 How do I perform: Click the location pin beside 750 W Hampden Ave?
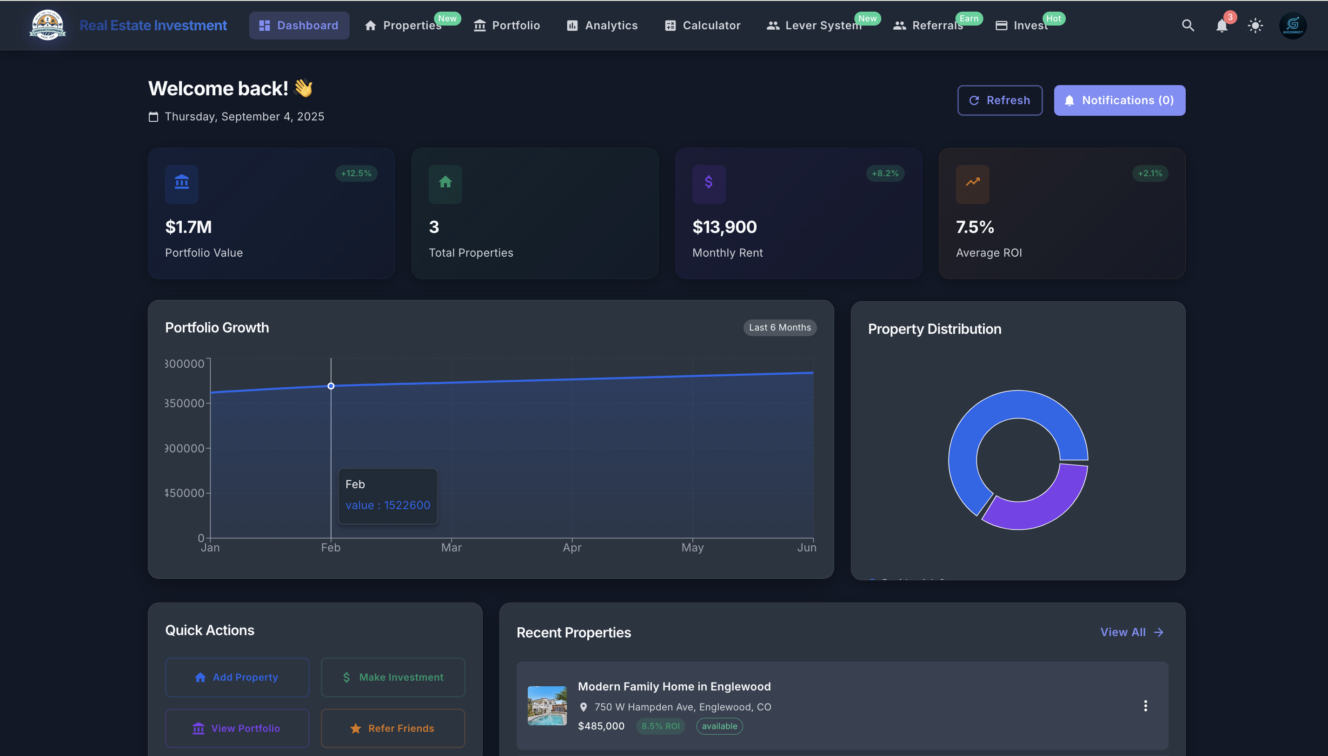pyautogui.click(x=584, y=707)
